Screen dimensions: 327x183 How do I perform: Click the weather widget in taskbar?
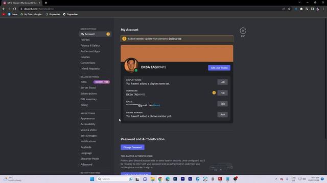(13, 179)
